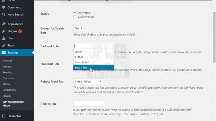Open the Robots Meta Tag dropdown

pos(88,81)
